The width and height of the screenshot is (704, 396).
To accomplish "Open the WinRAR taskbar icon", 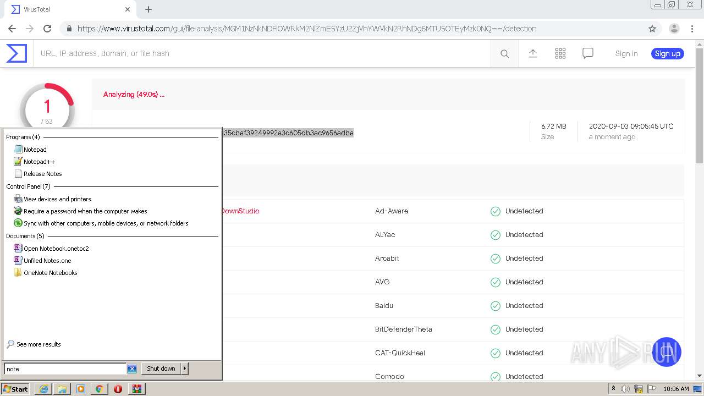I will (x=136, y=389).
